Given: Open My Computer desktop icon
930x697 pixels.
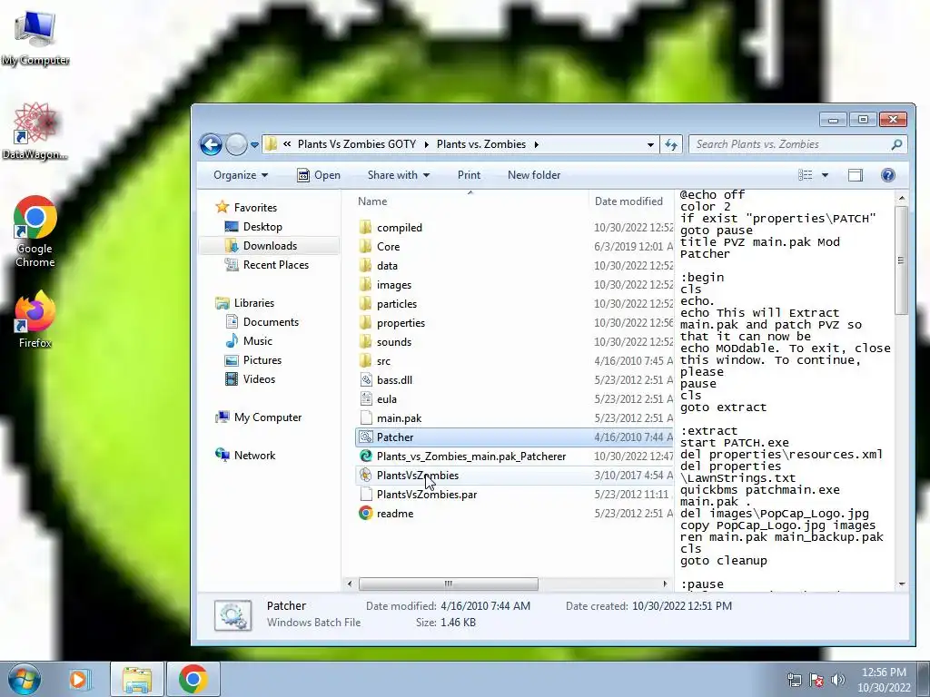Looking at the screenshot, I should tap(35, 36).
